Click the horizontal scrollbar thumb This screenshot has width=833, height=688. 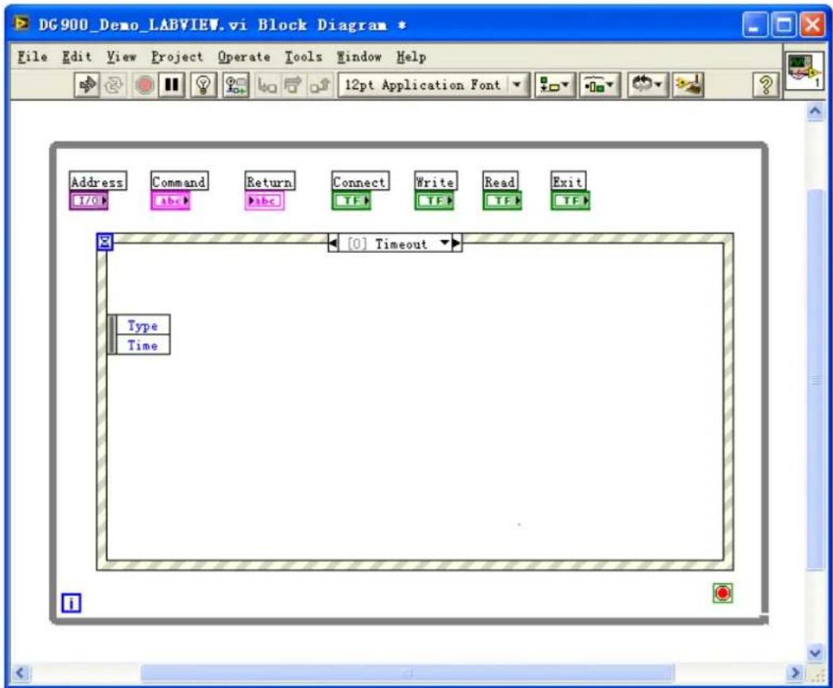(x=408, y=673)
